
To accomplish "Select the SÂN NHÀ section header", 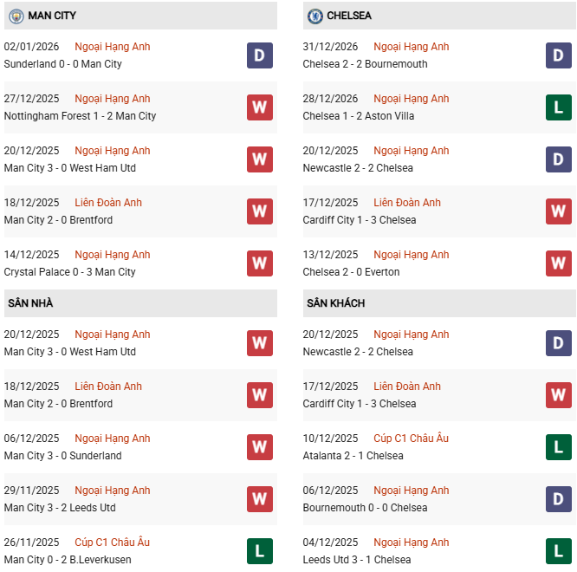I will coord(30,303).
